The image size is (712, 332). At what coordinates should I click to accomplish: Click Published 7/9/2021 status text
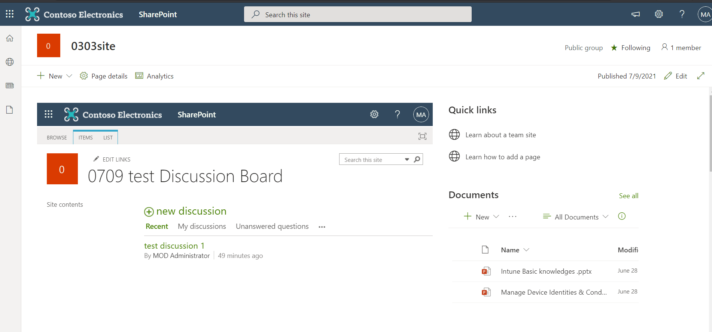tap(627, 76)
